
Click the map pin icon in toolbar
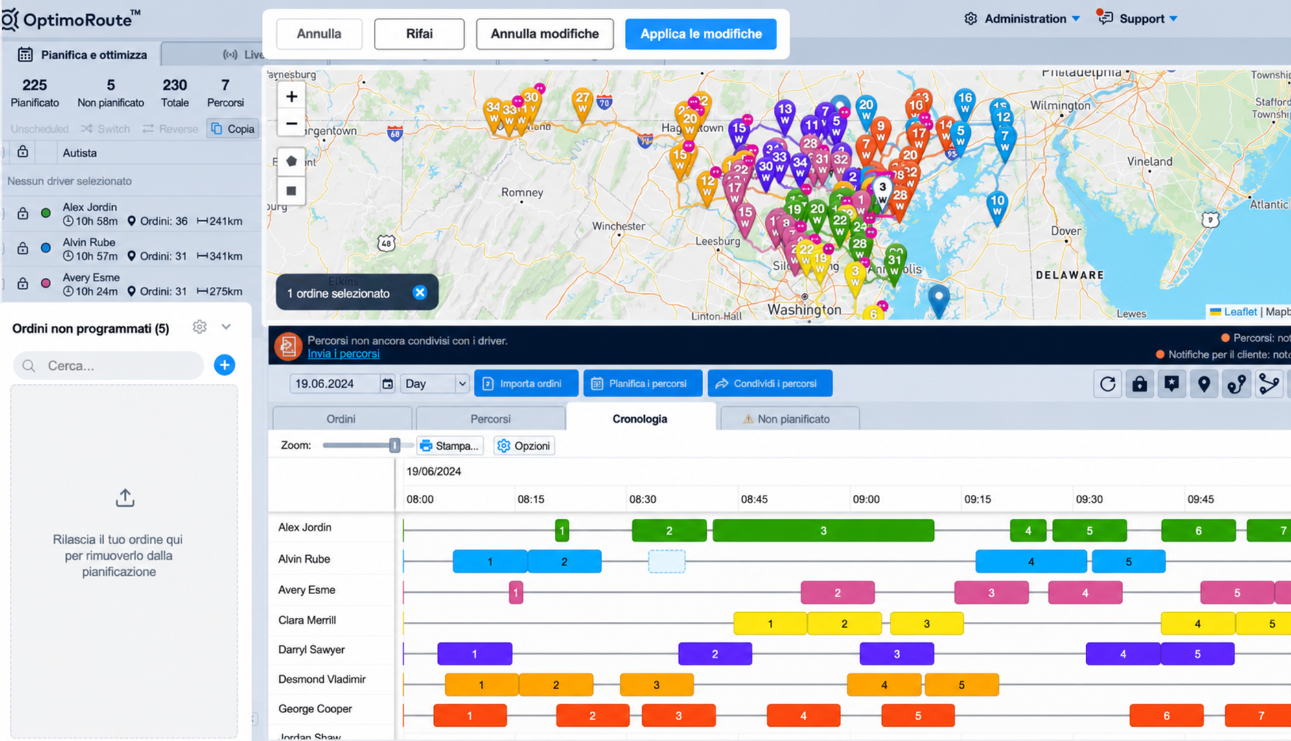[x=1204, y=383]
